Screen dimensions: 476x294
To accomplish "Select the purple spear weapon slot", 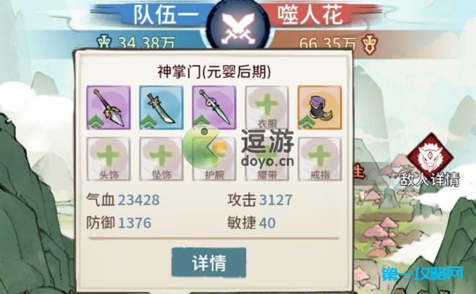I will (x=108, y=108).
